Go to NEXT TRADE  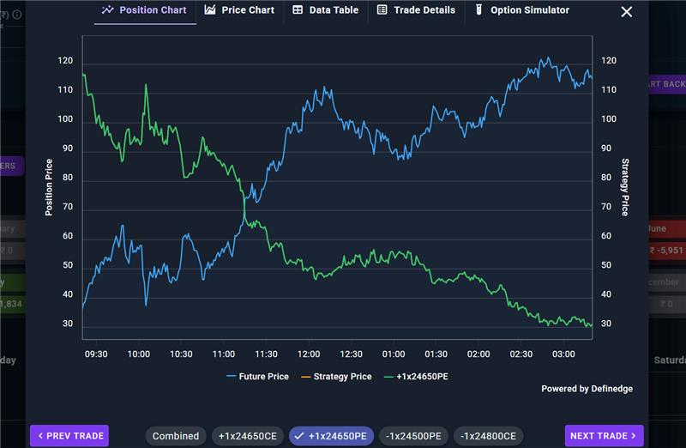pos(605,436)
